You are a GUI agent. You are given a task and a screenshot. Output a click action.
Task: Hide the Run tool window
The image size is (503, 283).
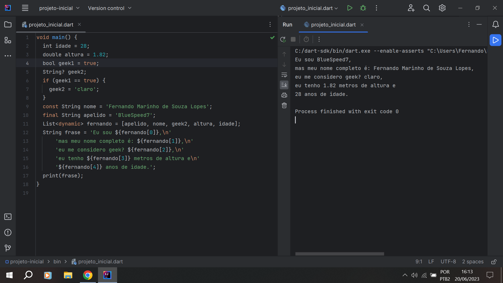pyautogui.click(x=479, y=24)
